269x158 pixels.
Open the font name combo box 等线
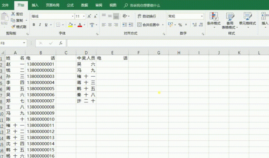(53, 16)
